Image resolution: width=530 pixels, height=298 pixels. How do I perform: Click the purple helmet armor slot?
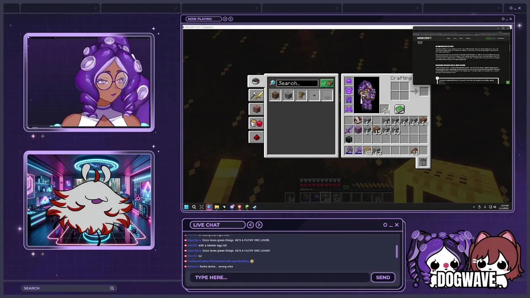pyautogui.click(x=349, y=81)
